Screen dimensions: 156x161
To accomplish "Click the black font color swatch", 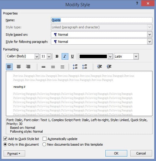I will (x=93, y=56).
